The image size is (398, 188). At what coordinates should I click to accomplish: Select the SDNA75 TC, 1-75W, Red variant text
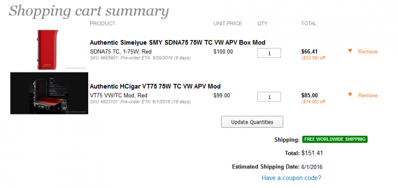pyautogui.click(x=121, y=52)
